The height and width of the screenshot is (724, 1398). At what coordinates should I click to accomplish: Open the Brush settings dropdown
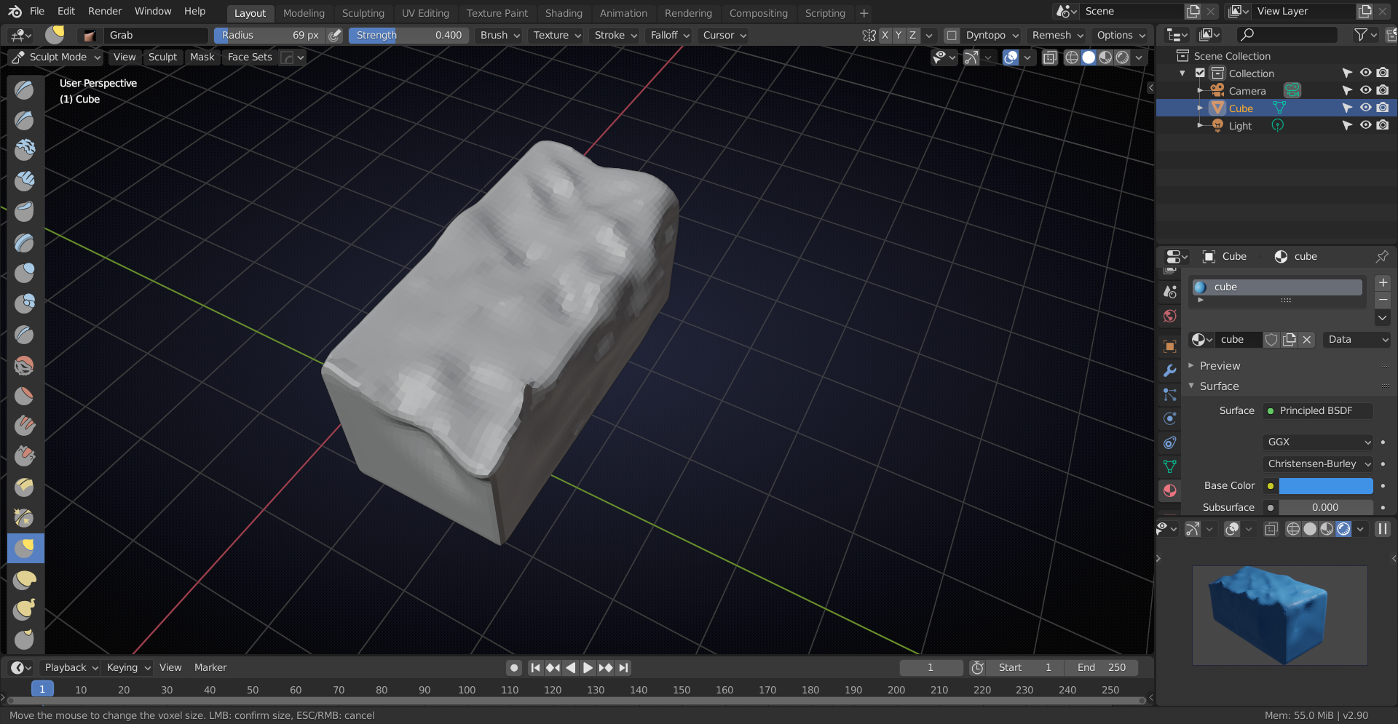point(500,35)
